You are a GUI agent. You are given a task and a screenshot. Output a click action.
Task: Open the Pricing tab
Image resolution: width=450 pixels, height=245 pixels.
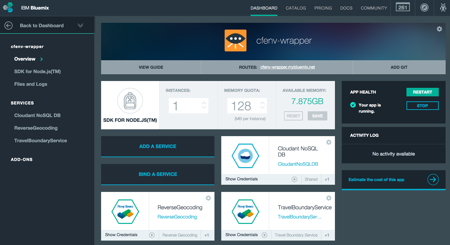(x=323, y=8)
